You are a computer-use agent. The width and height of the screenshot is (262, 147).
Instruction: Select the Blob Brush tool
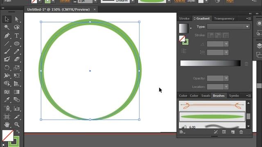pos(7,59)
